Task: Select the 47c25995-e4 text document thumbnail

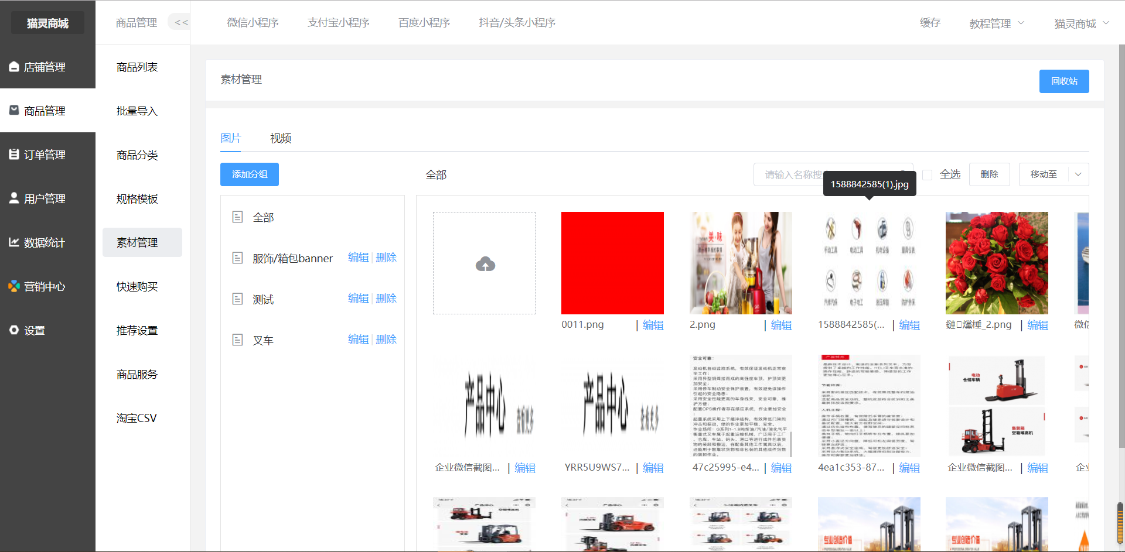Action: click(x=741, y=406)
